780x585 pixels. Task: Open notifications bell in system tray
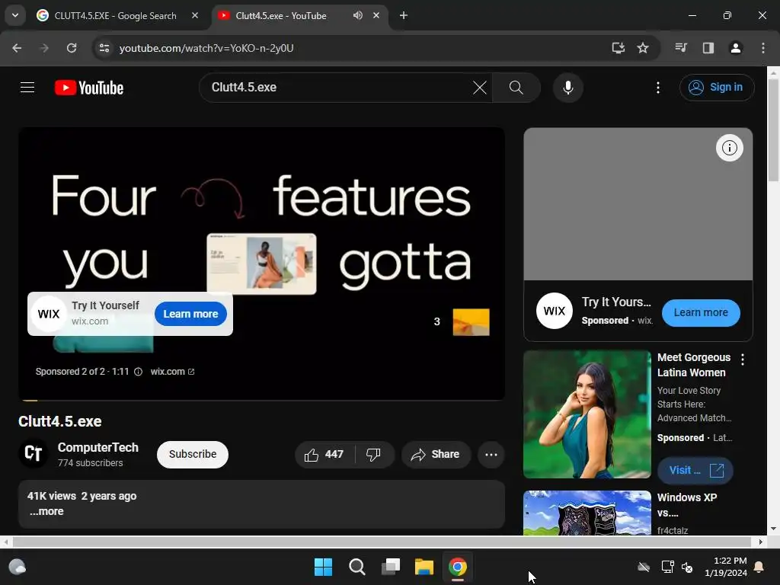[x=759, y=567]
